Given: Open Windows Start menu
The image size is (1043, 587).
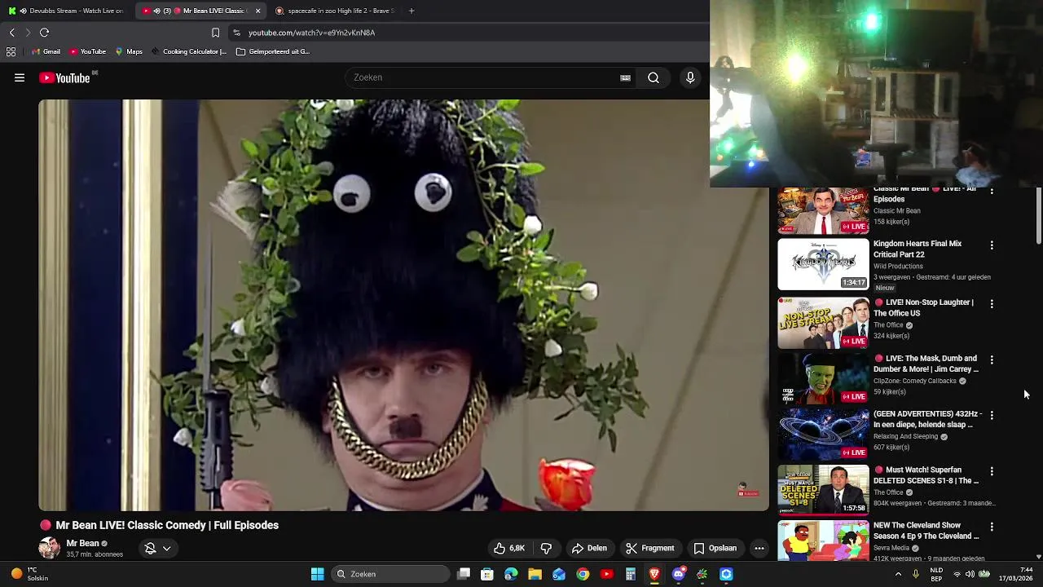Looking at the screenshot, I should pos(317,574).
